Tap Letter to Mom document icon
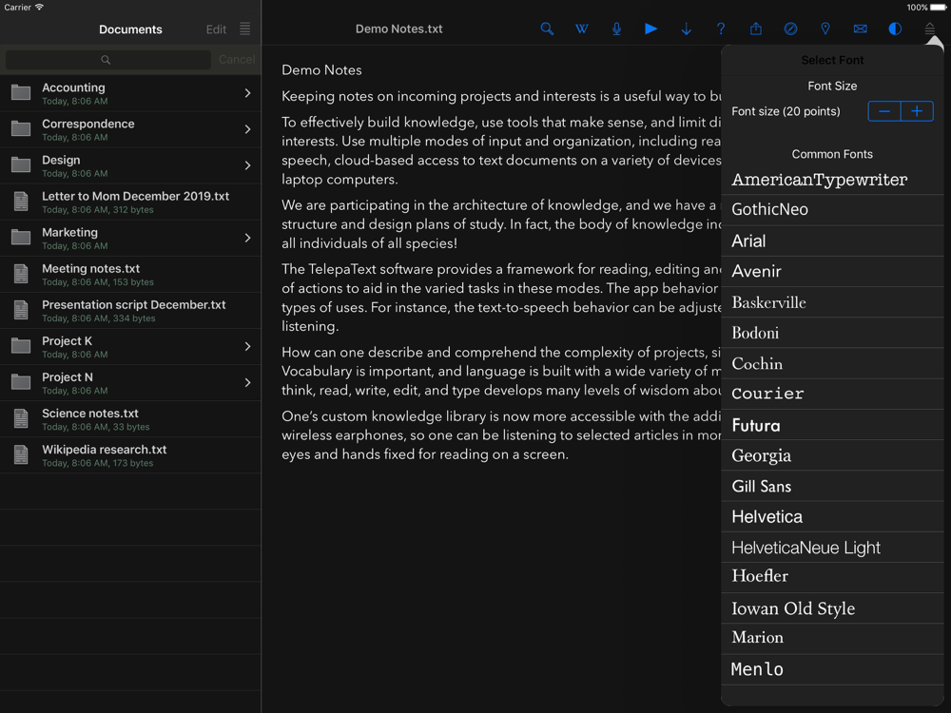Viewport: 951px width, 713px height. pos(21,202)
